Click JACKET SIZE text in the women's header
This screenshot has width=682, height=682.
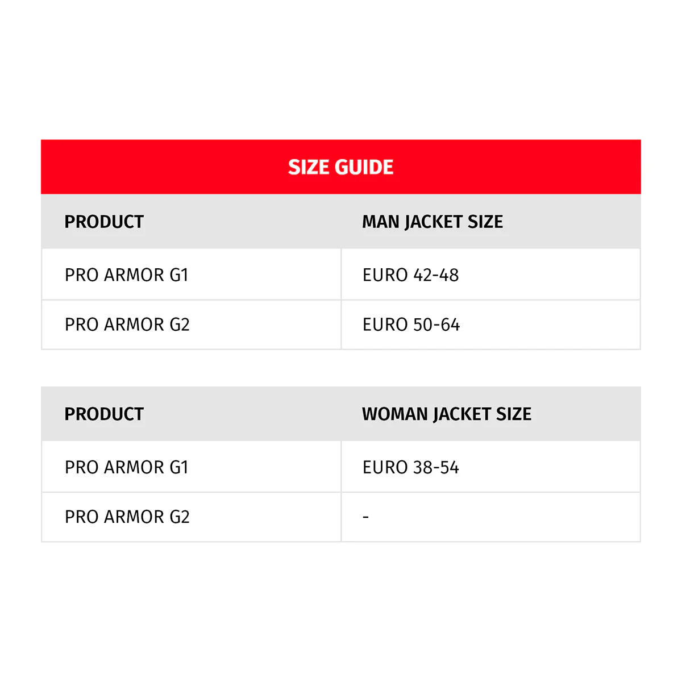(x=483, y=414)
